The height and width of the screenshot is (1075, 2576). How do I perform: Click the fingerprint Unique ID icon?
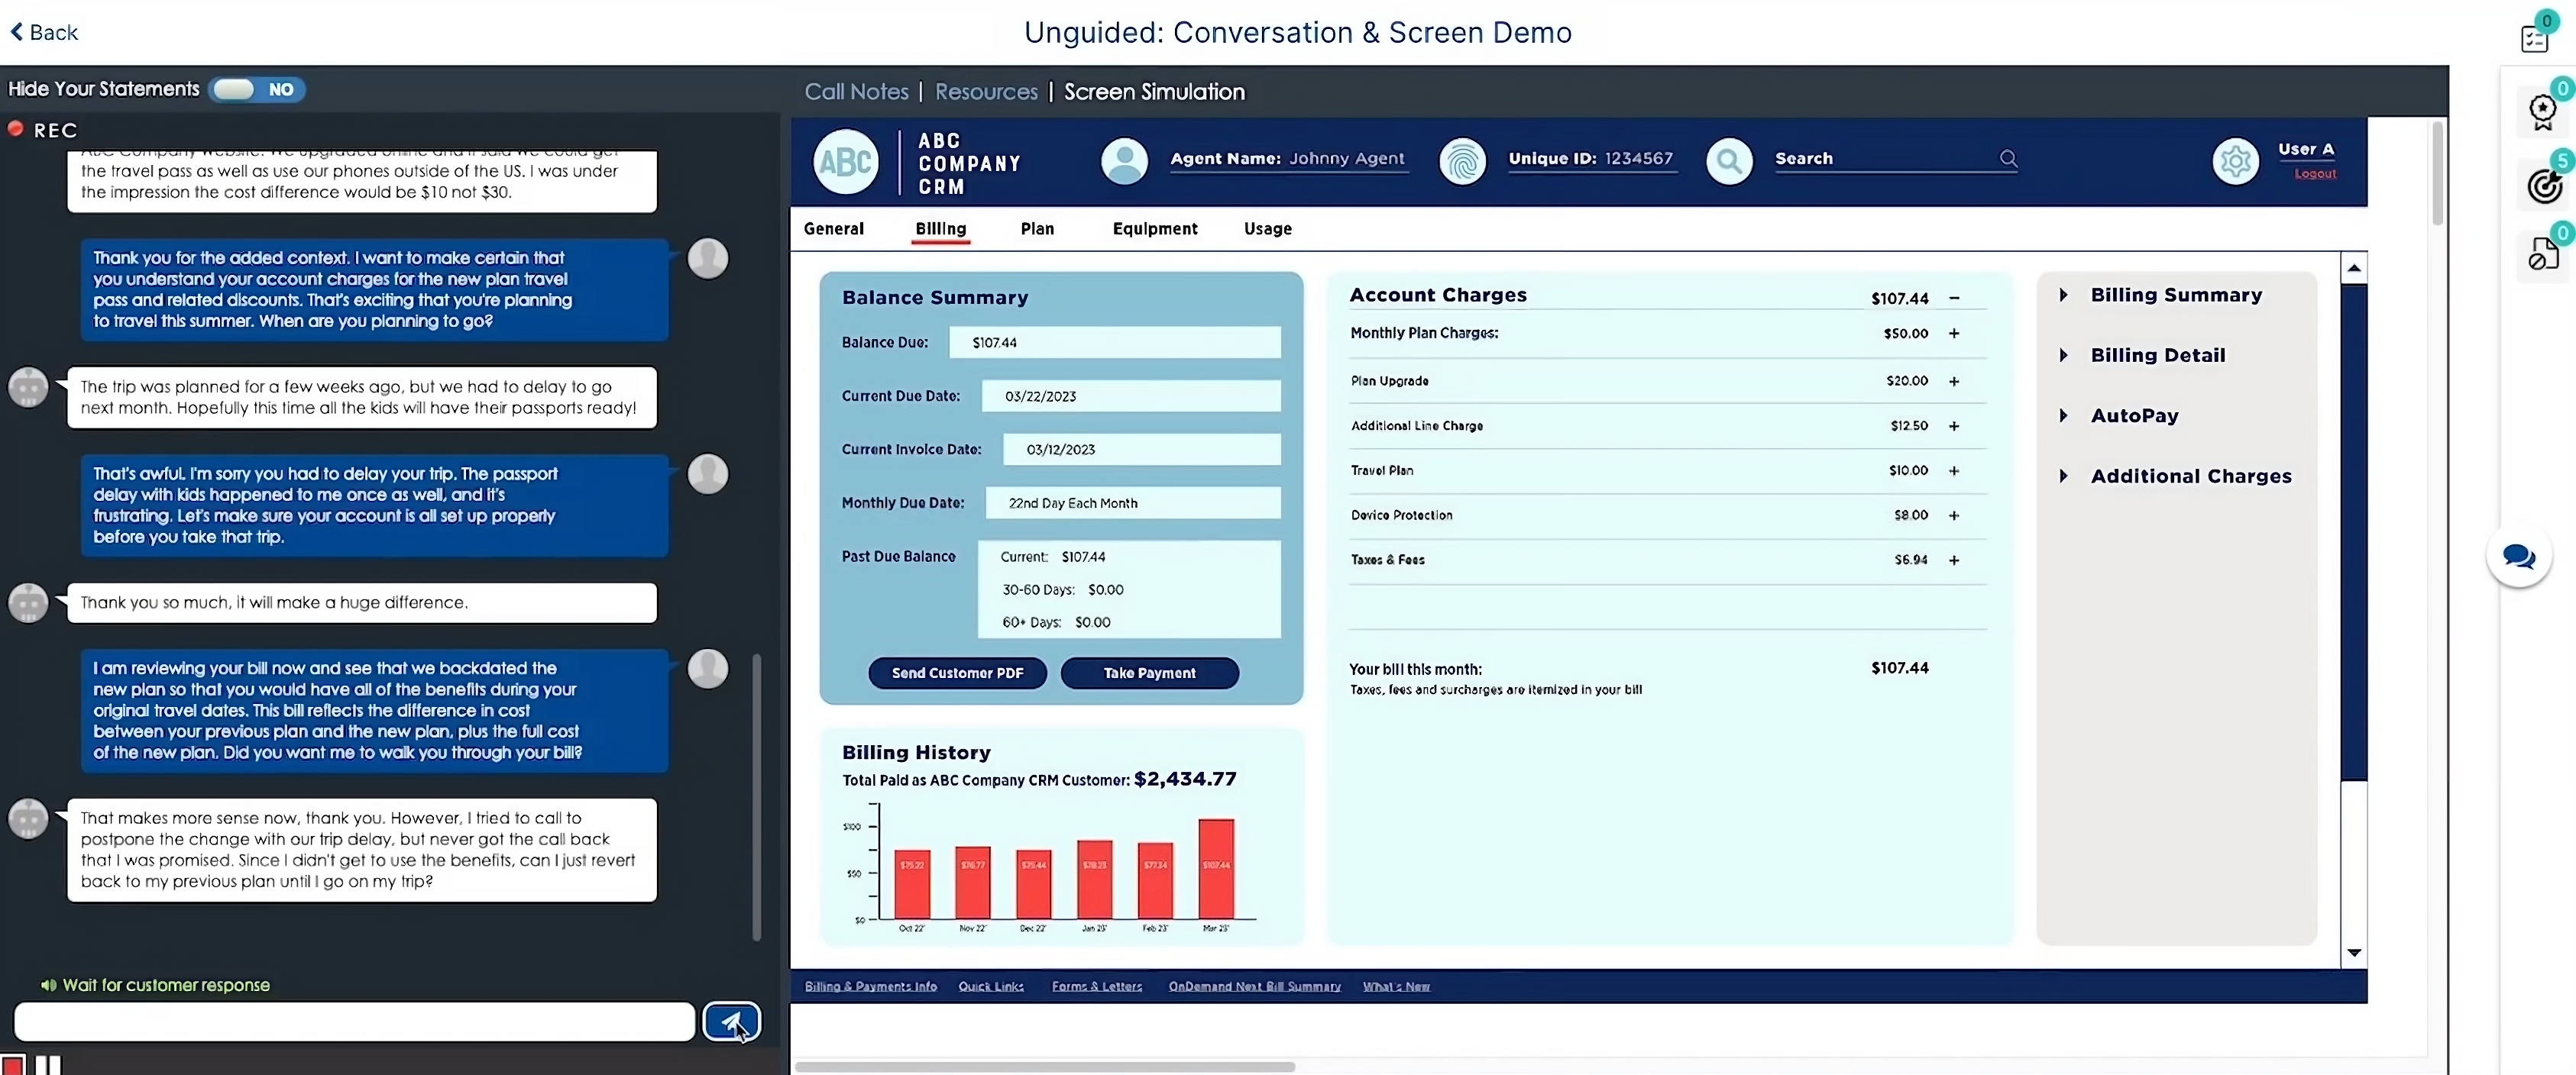(x=1462, y=161)
